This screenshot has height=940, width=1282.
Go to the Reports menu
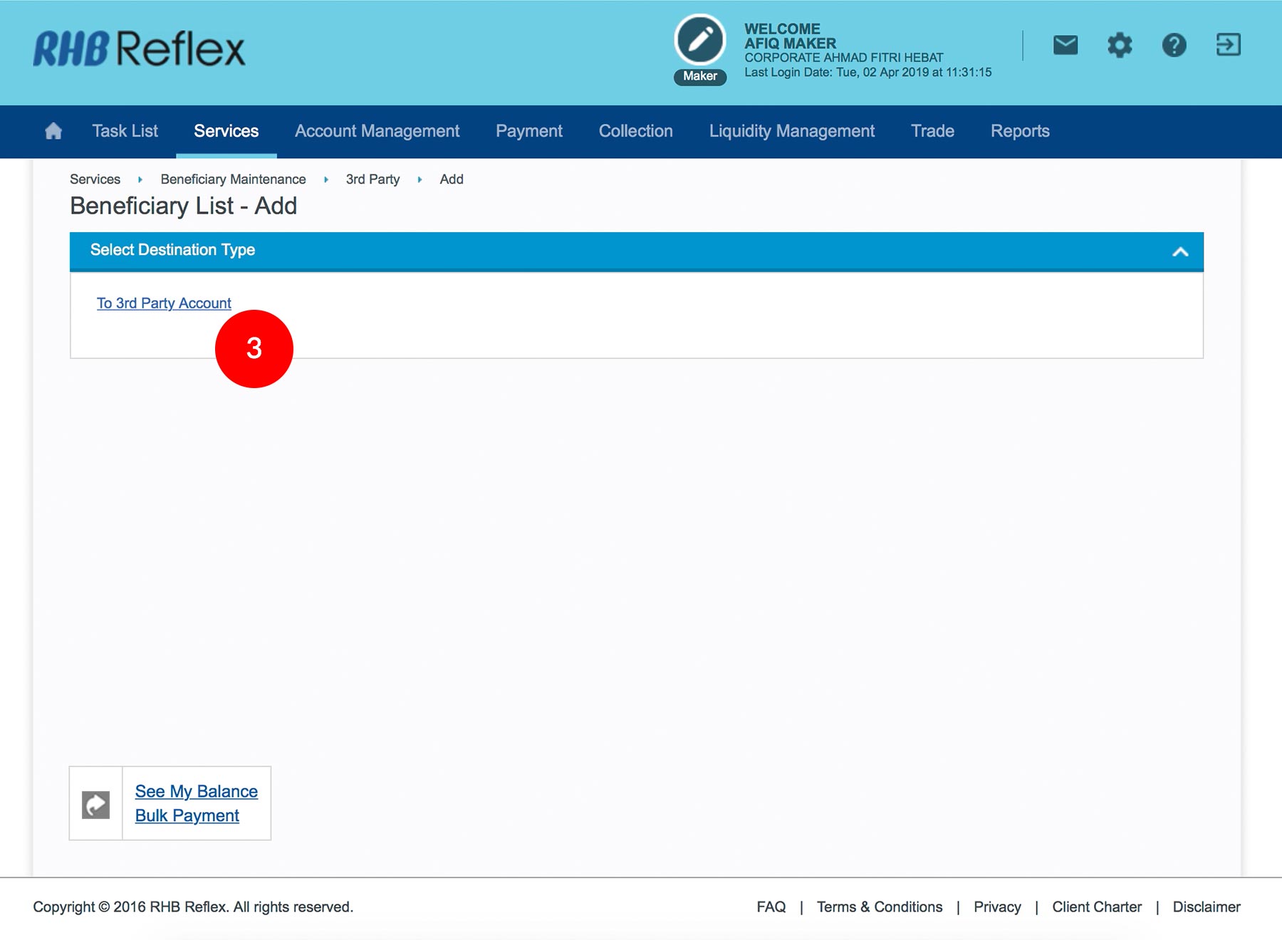(x=1019, y=131)
